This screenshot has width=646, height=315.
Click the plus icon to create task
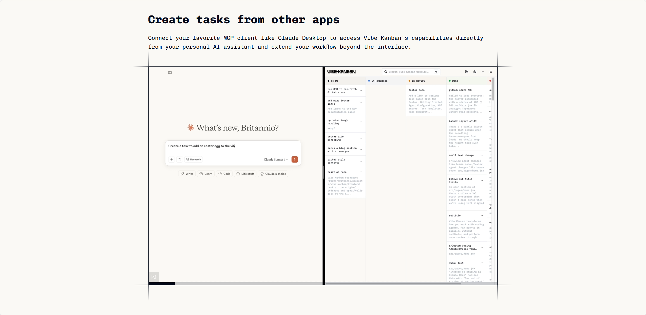click(483, 72)
